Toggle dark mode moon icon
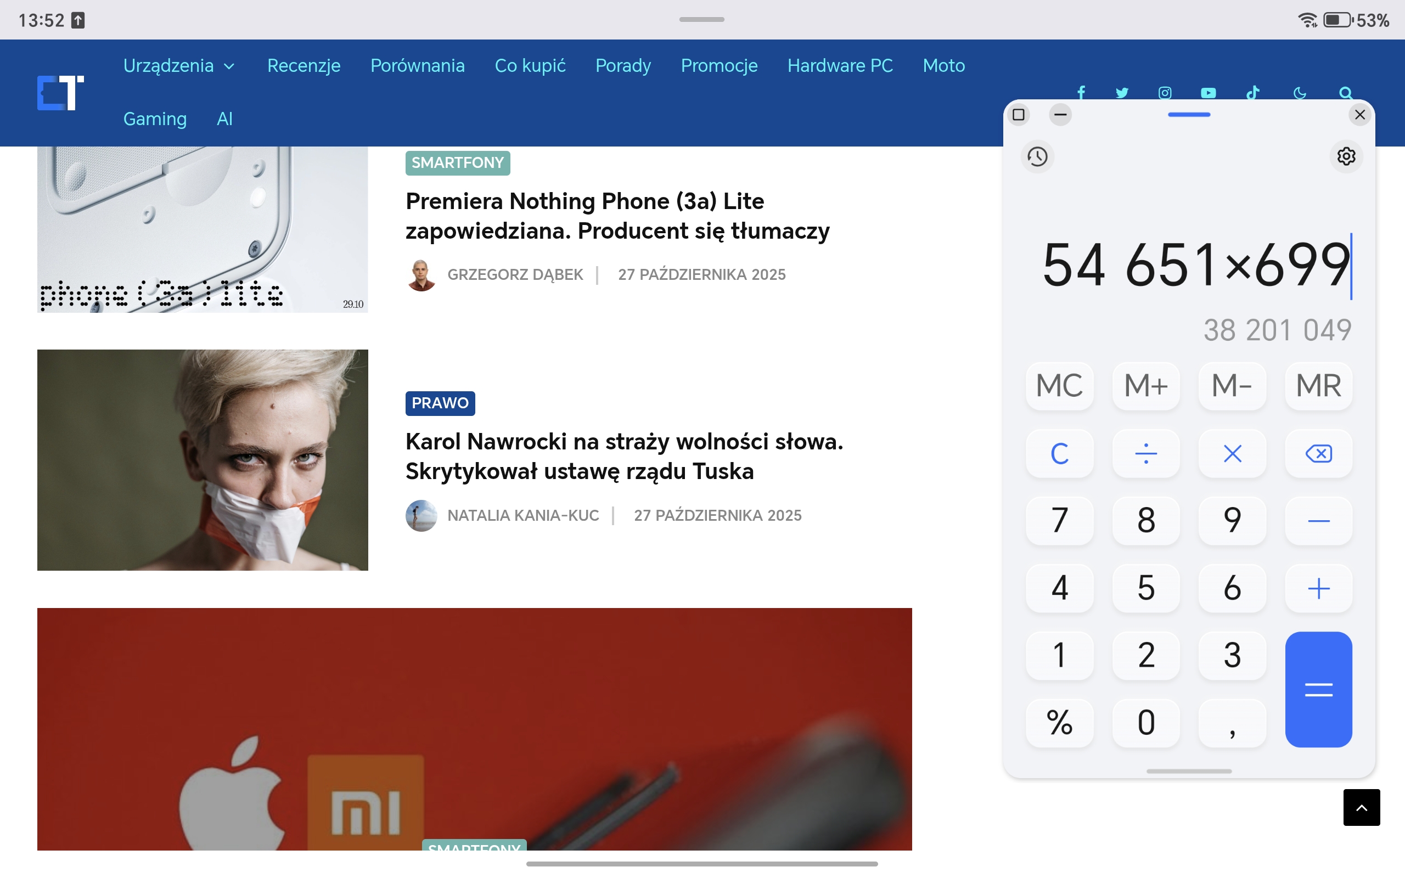1405x878 pixels. pos(1299,93)
